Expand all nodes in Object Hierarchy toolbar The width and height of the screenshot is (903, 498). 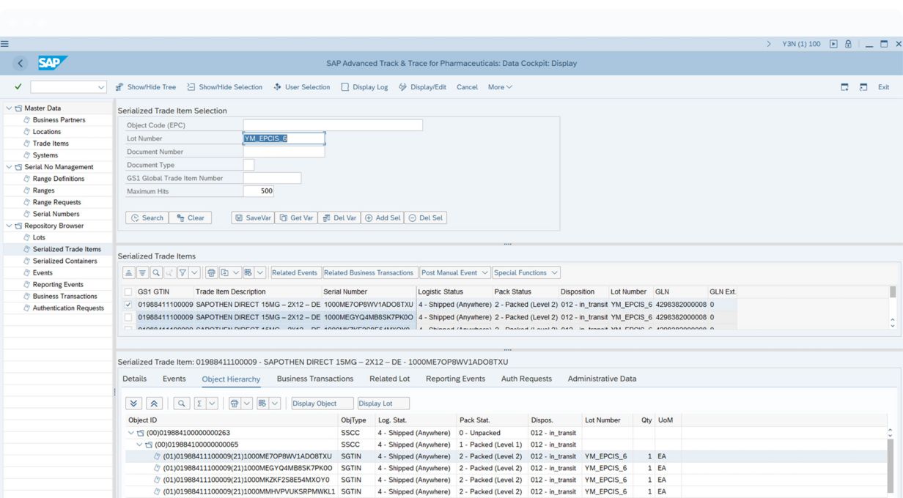(133, 404)
